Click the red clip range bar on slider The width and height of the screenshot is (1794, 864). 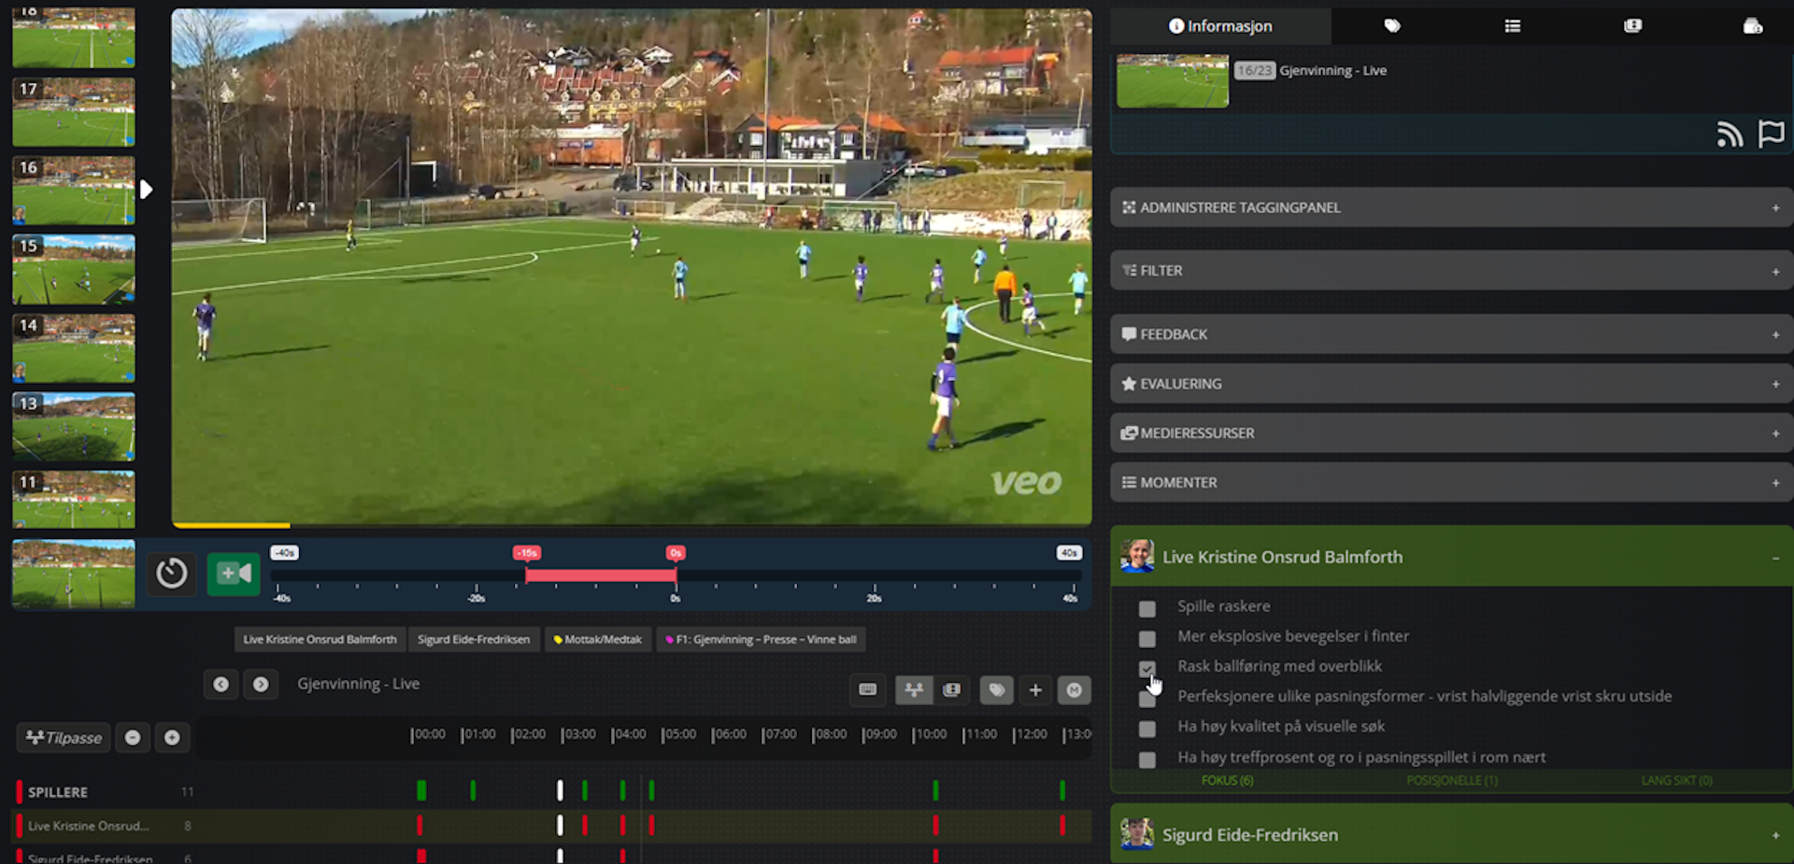[x=600, y=575]
